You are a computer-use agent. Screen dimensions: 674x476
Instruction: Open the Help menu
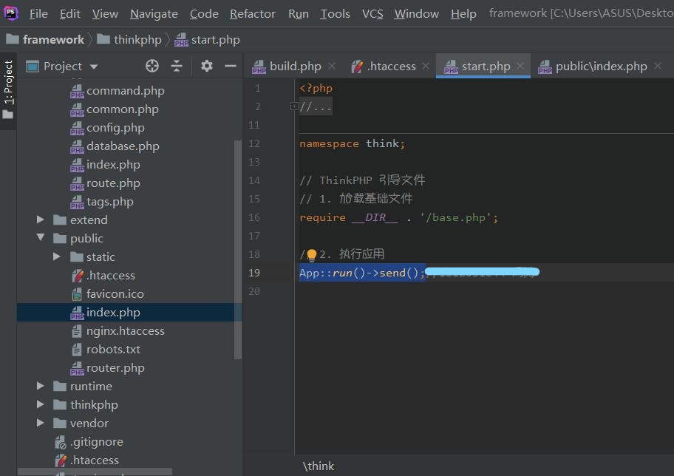(463, 14)
